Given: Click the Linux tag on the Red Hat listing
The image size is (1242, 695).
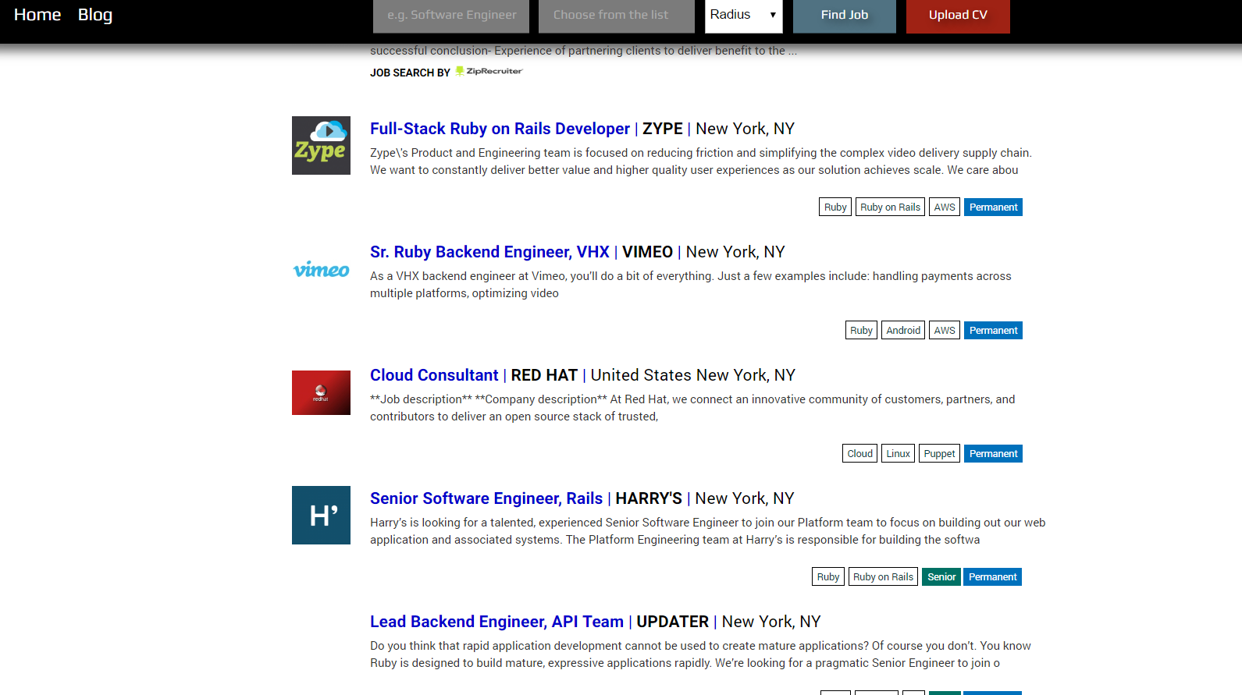Looking at the screenshot, I should pos(898,453).
